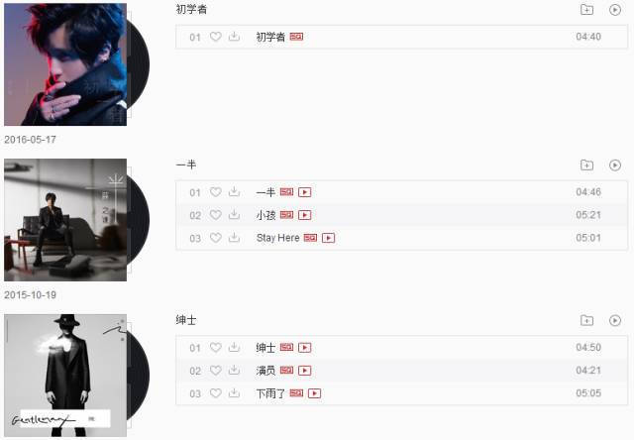The height and width of the screenshot is (440, 634).
Task: Download the song Stay Here
Action: (234, 238)
